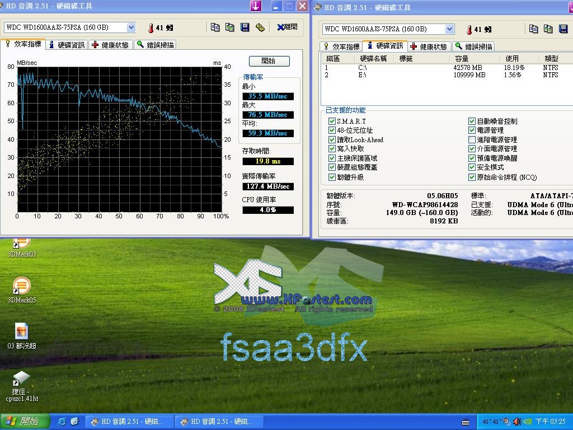Enable the 進階電源管理 checkbox
This screenshot has height=430, width=573.
472,139
